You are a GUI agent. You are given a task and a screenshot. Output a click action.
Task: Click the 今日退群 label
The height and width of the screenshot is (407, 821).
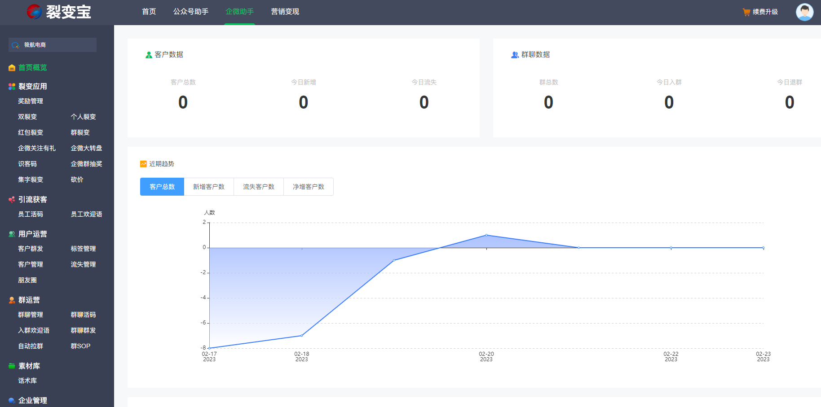pos(790,83)
